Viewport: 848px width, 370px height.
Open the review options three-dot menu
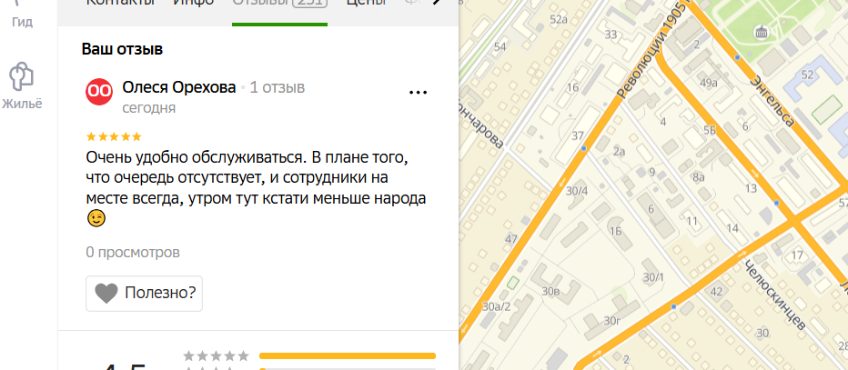(x=418, y=93)
